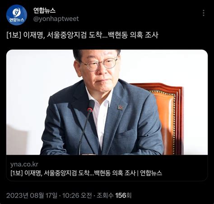Click the lapel pin on the suit jacket

coord(120,107)
